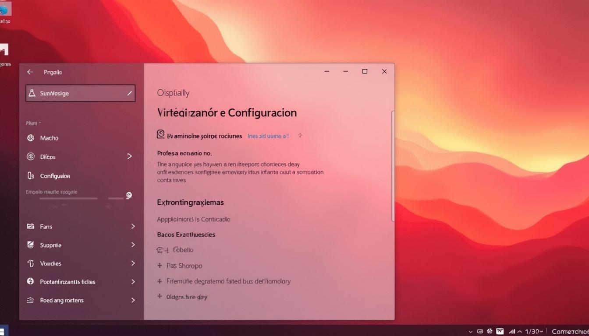This screenshot has height=336, width=589.
Task: Click the back arrow next to Prgailo
Action: click(30, 72)
